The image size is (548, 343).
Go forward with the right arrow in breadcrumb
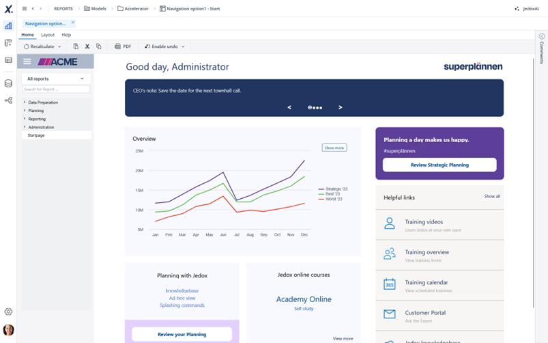(x=40, y=9)
